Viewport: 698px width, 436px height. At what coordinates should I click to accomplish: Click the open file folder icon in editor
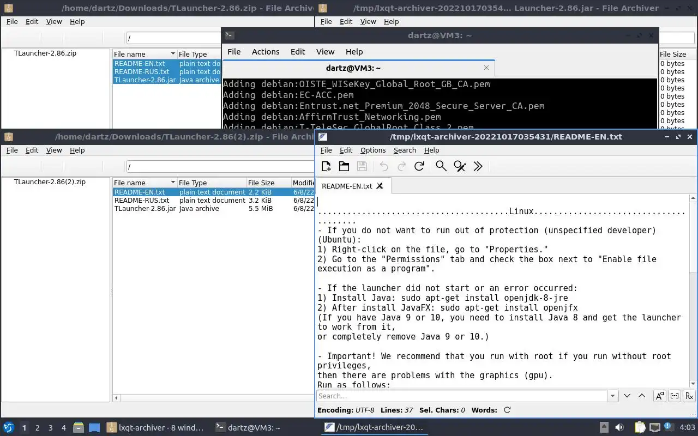pyautogui.click(x=344, y=166)
